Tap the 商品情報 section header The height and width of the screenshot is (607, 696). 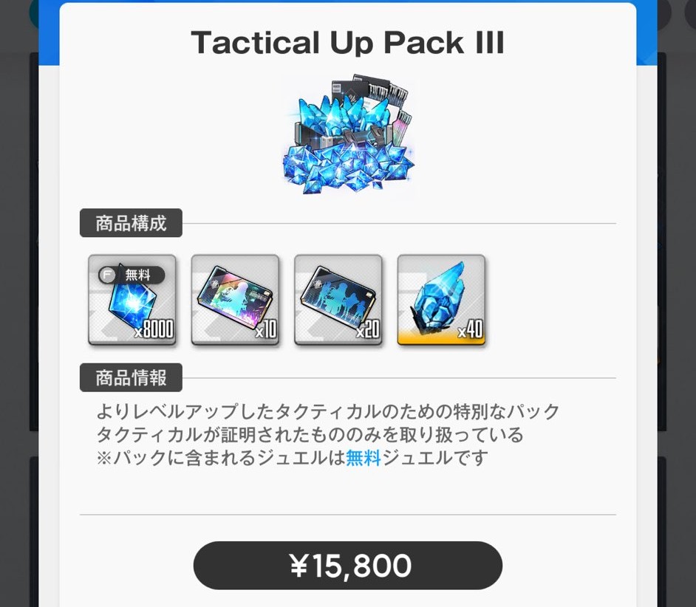(131, 377)
